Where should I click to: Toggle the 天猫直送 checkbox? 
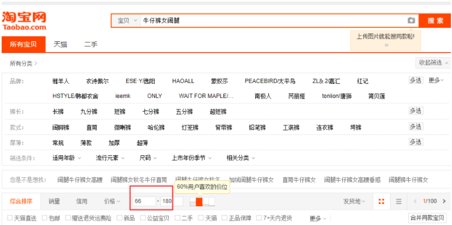click(x=10, y=218)
